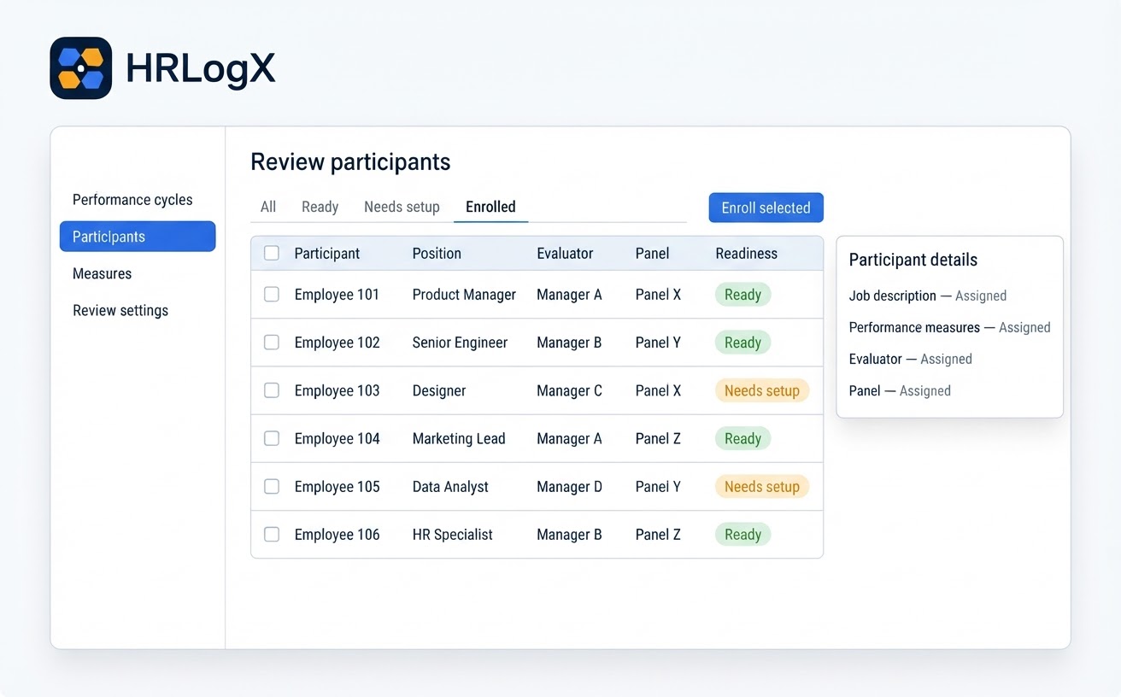Click the Product Manager position cell
This screenshot has height=697, width=1121.
(464, 294)
